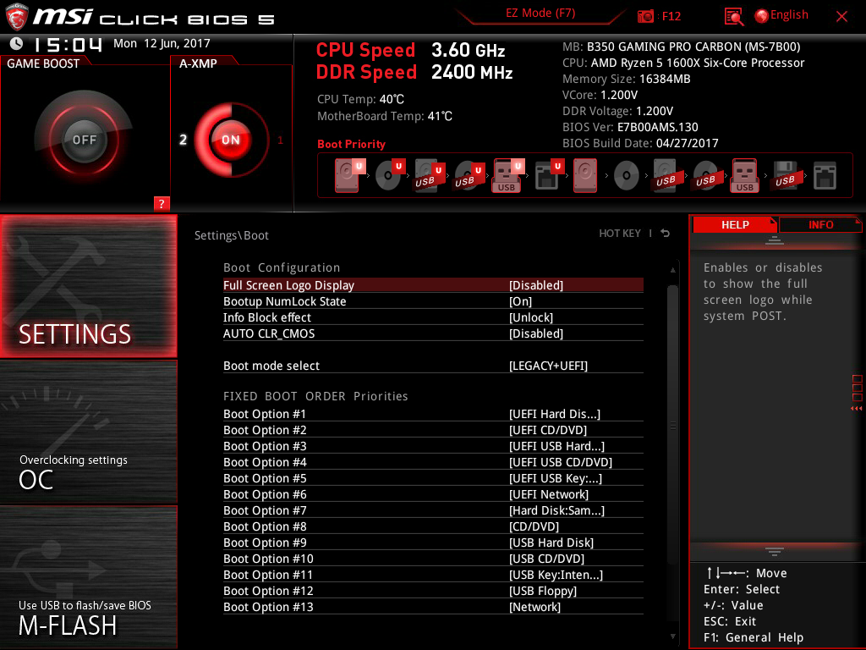Image resolution: width=866 pixels, height=650 pixels.
Task: Open the SETTINGS section
Action: point(88,286)
